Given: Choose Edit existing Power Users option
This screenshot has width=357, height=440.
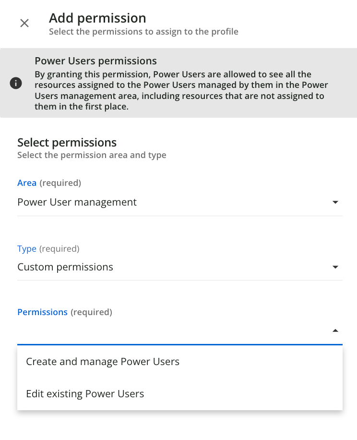Looking at the screenshot, I should (x=85, y=394).
